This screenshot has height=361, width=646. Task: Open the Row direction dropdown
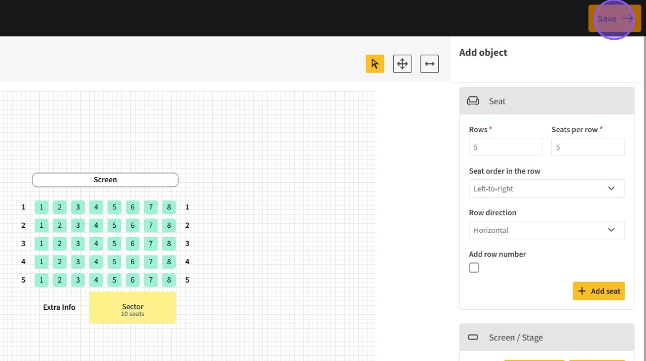pos(546,230)
